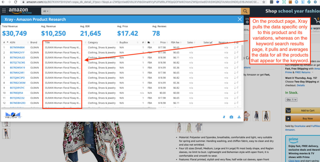Sort table by Category column header
This screenshot has height=162, width=320.
pos(93,42)
